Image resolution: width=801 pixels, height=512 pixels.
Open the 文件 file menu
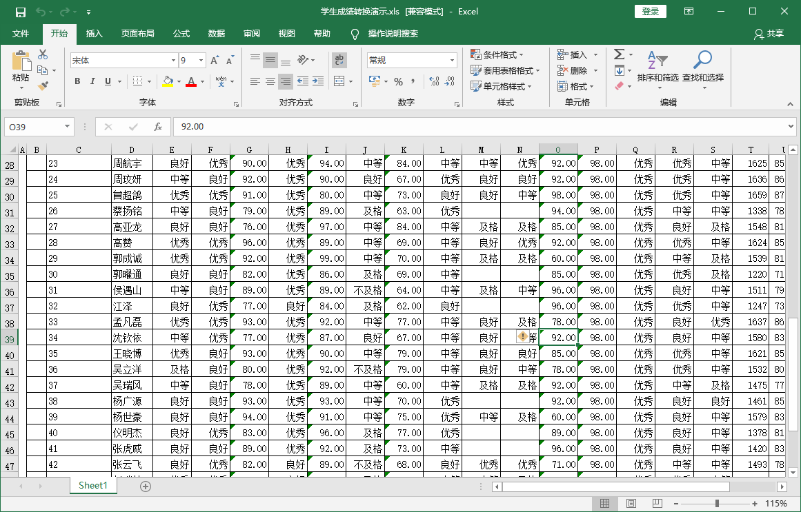tap(21, 34)
